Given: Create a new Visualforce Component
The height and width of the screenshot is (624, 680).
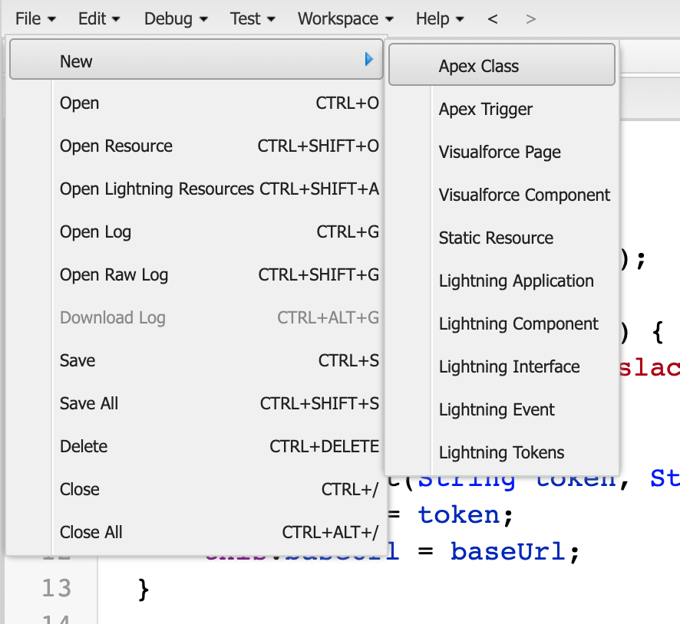Looking at the screenshot, I should coord(502,195).
